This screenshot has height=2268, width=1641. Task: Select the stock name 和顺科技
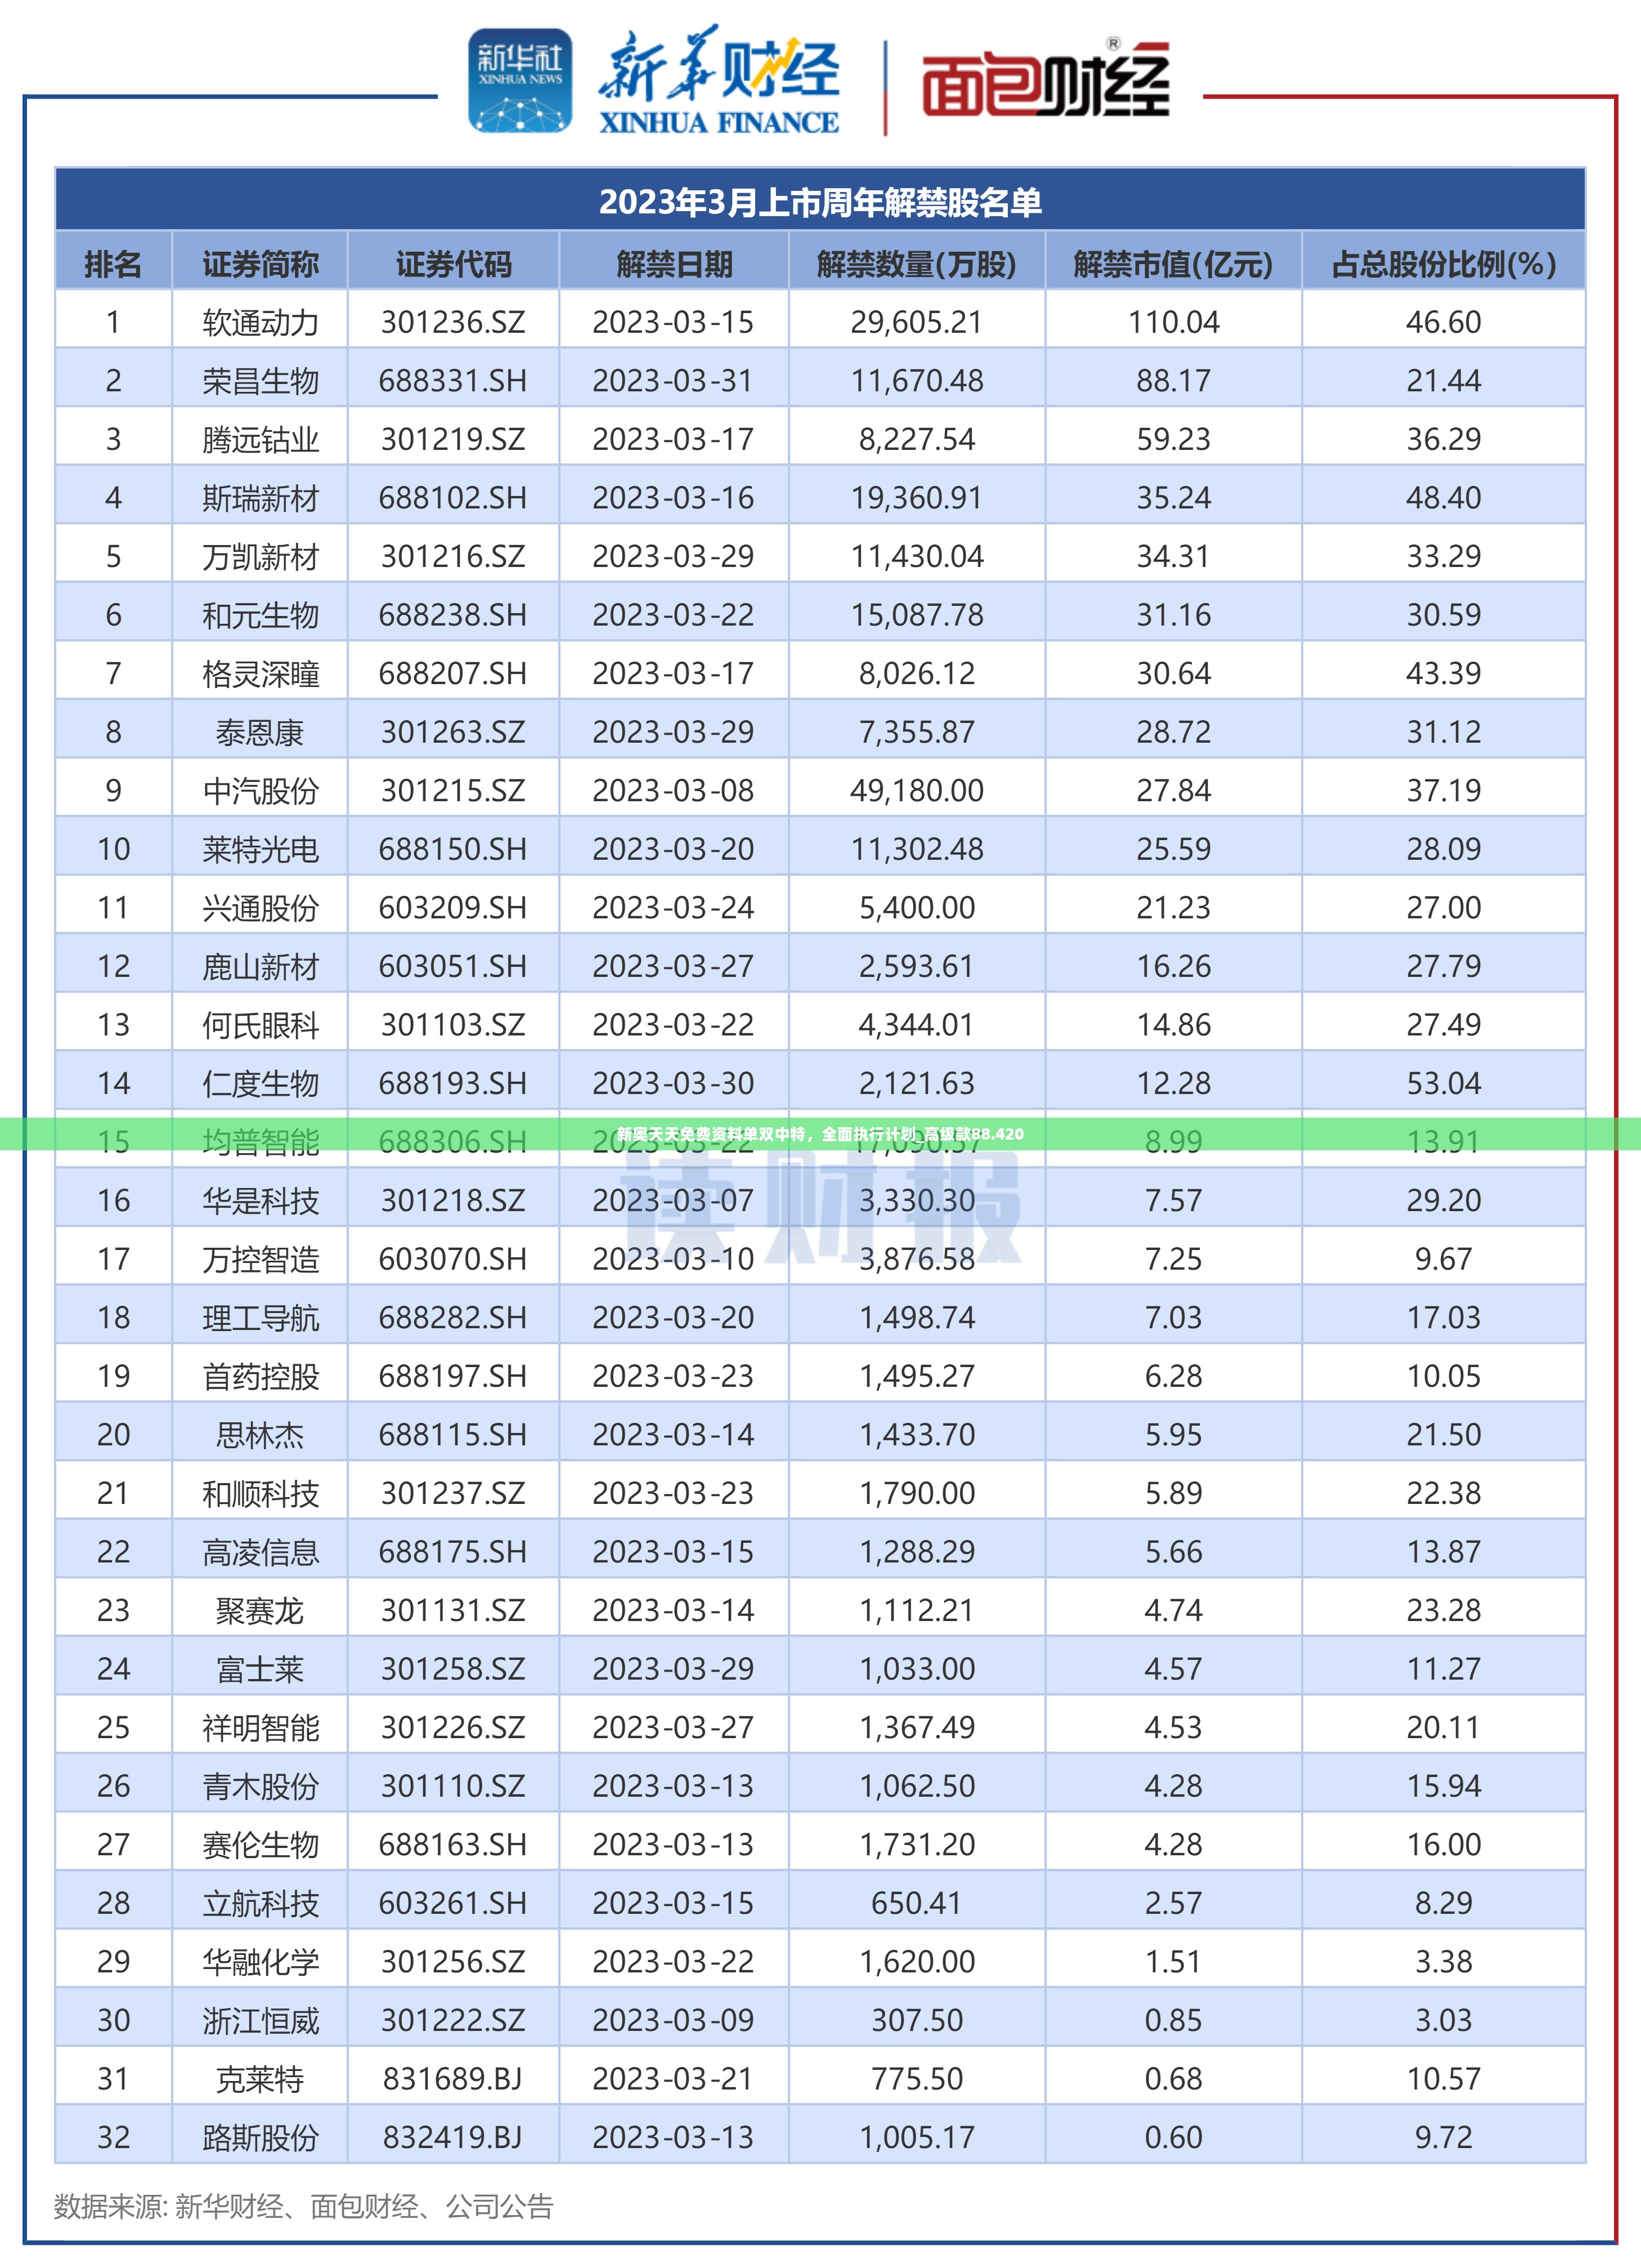tap(260, 1493)
